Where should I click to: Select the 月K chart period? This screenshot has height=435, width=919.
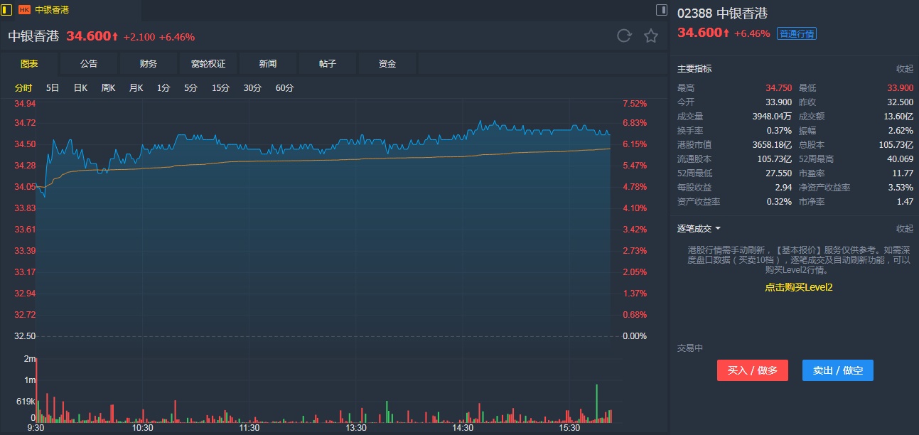[136, 88]
